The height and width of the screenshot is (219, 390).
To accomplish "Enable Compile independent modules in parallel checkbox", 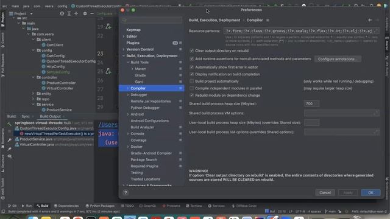I will click(192, 88).
